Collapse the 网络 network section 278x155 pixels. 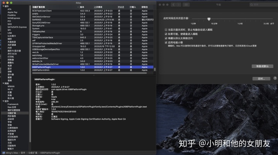pyautogui.click(x=3, y=83)
